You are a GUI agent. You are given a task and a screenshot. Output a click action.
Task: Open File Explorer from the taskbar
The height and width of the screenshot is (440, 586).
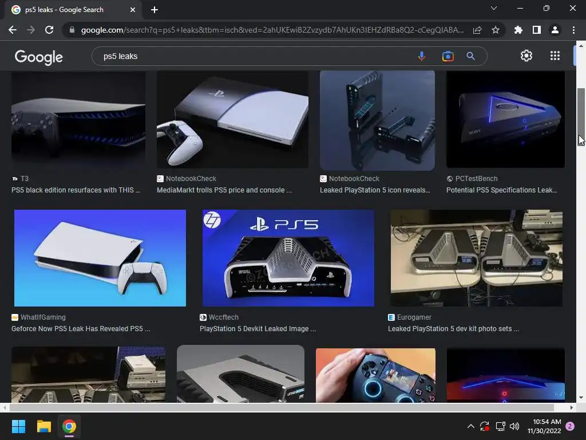[x=43, y=426]
